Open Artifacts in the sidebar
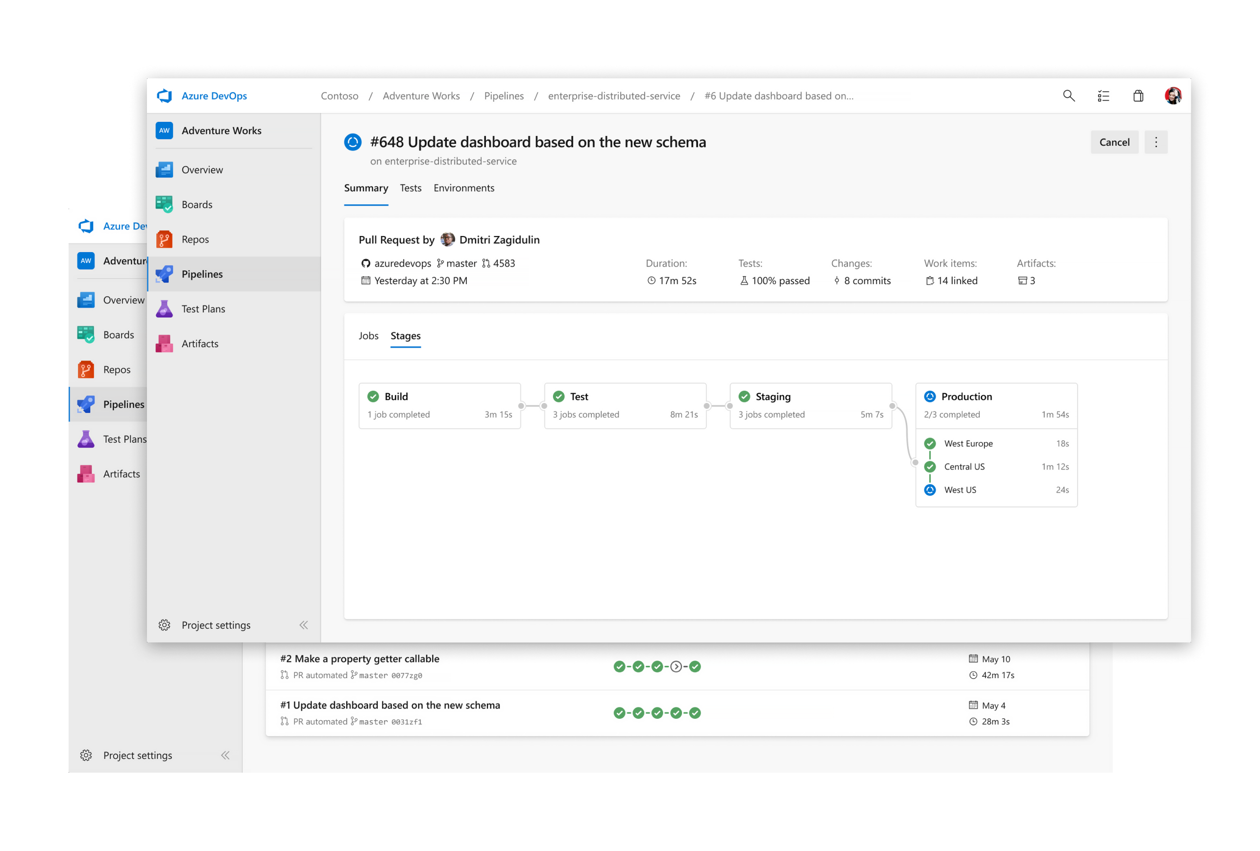The image size is (1260, 851). (x=199, y=343)
